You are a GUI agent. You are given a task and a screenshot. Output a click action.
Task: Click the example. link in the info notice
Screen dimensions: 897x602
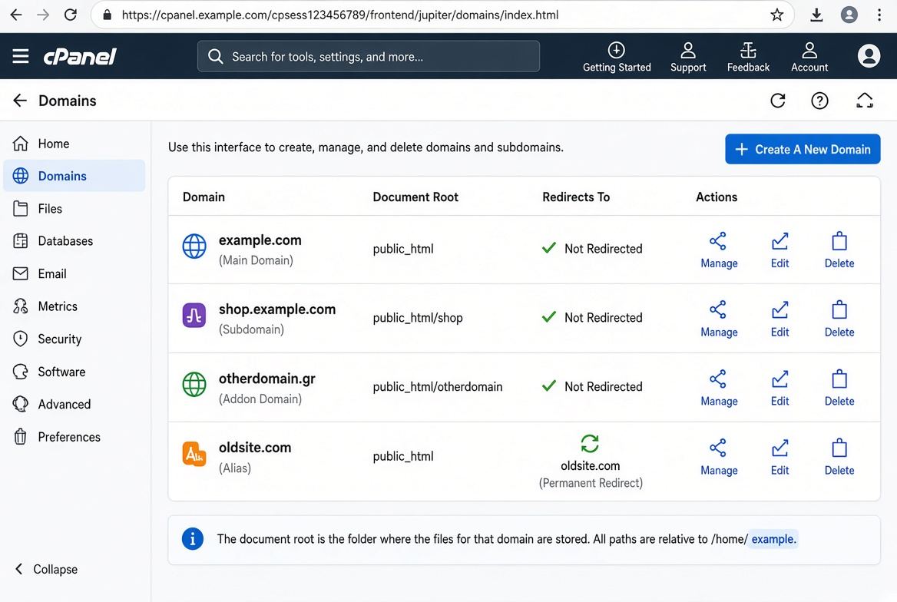coord(773,539)
